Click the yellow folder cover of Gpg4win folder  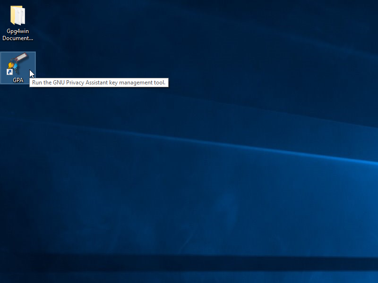pyautogui.click(x=13, y=15)
